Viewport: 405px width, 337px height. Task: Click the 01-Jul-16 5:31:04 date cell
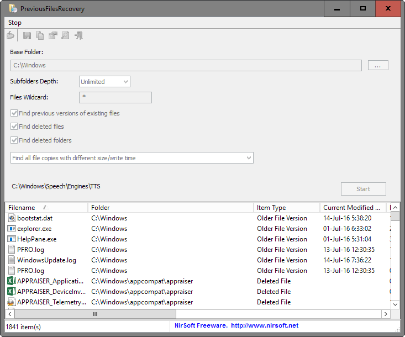click(347, 239)
